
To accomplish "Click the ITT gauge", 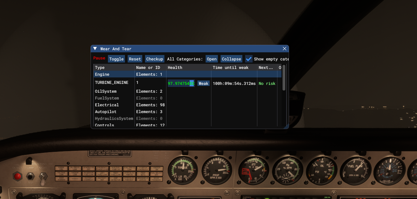I will (253, 170).
